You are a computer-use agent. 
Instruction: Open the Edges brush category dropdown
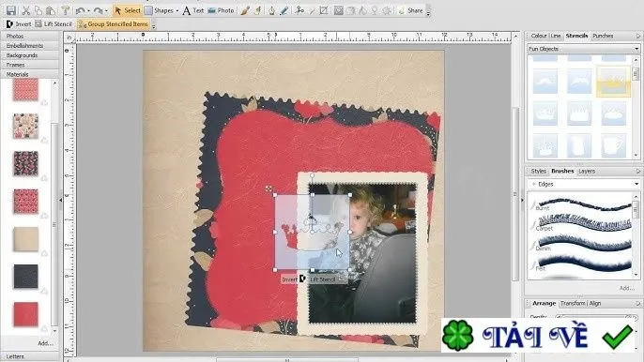coord(583,184)
